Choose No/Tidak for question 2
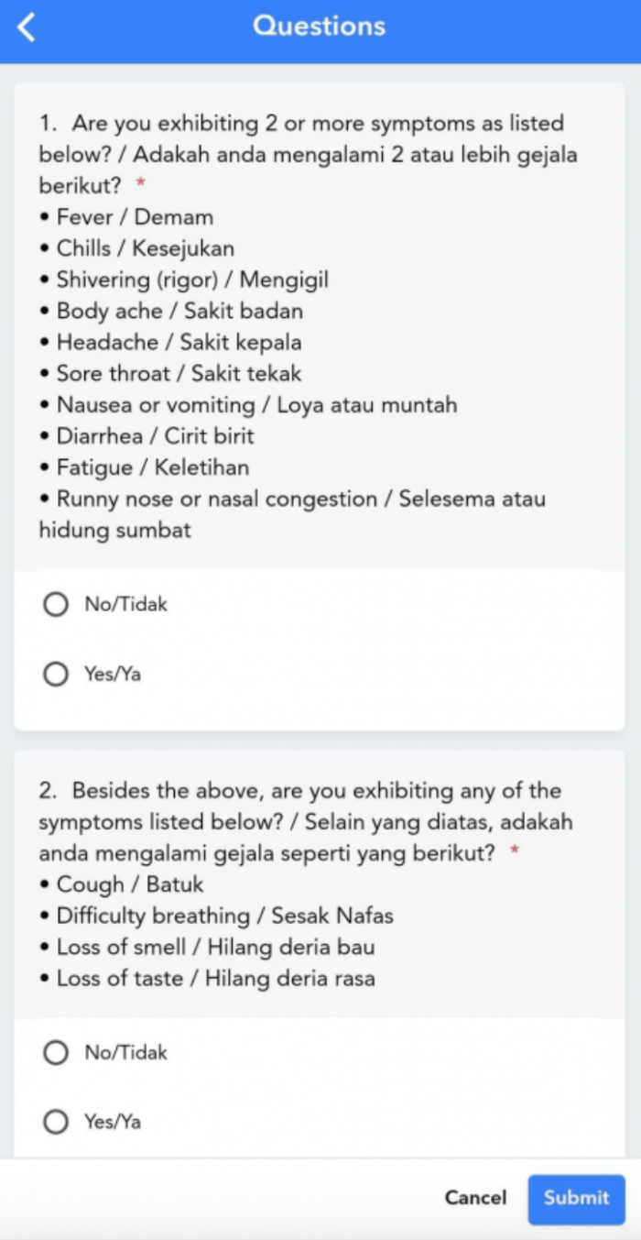The width and height of the screenshot is (641, 1240). tap(57, 1053)
